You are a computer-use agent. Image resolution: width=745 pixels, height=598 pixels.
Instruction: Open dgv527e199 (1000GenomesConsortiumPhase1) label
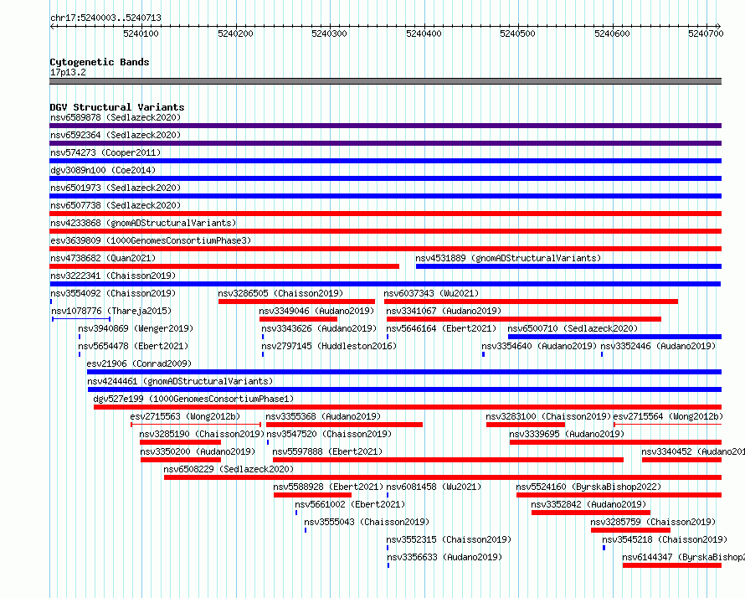coord(194,399)
